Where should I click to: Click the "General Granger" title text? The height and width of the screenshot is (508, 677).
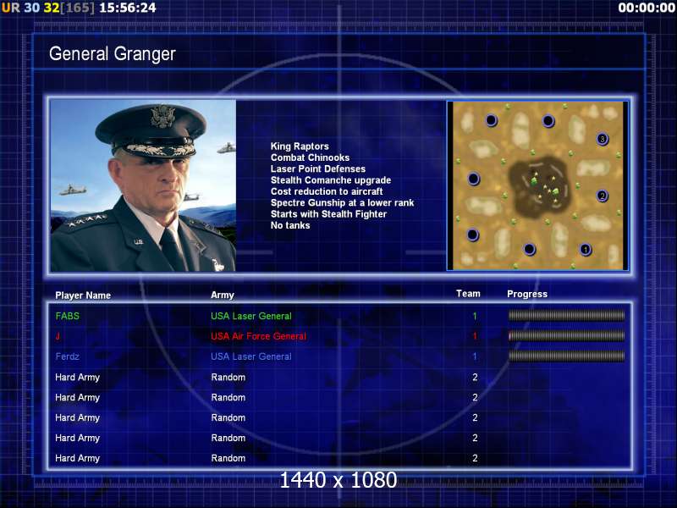(113, 54)
